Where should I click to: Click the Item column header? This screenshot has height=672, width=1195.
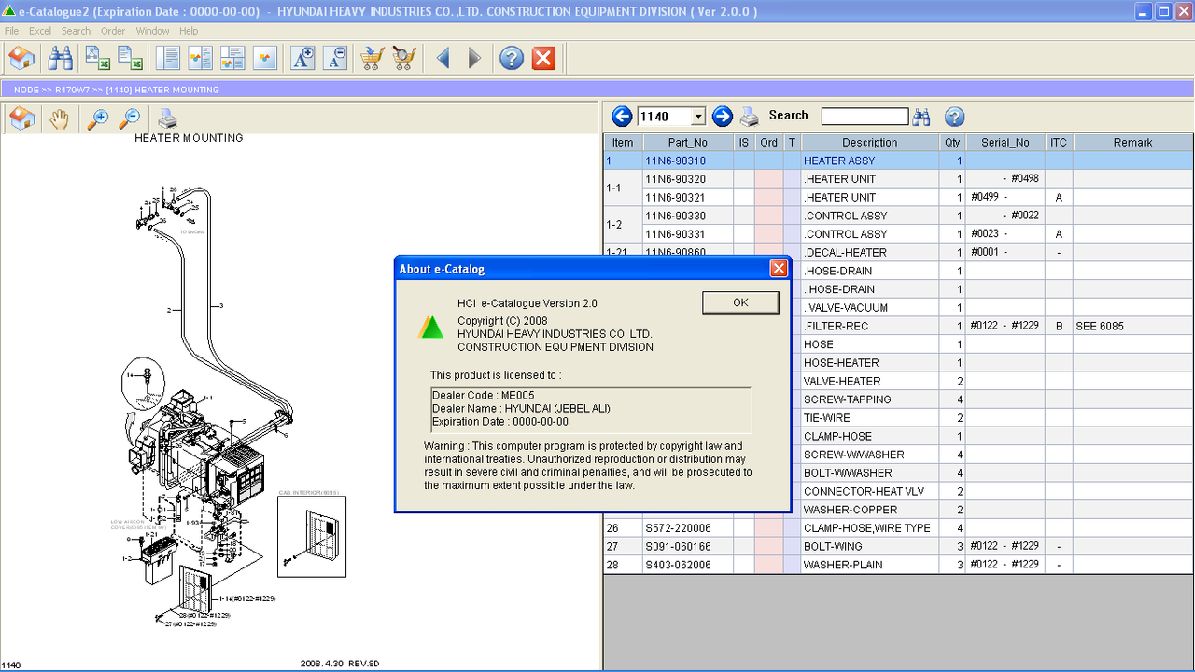point(623,143)
